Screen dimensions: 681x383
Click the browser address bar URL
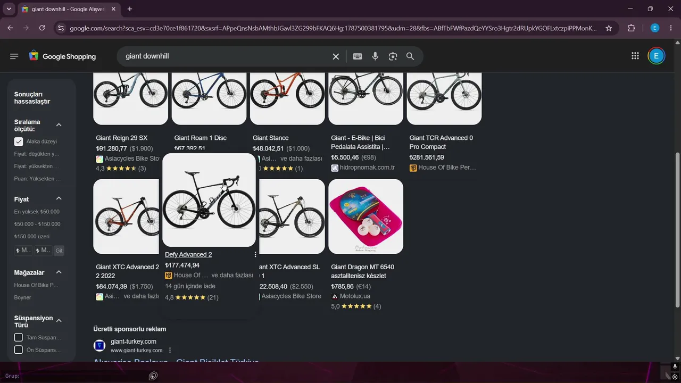334,28
